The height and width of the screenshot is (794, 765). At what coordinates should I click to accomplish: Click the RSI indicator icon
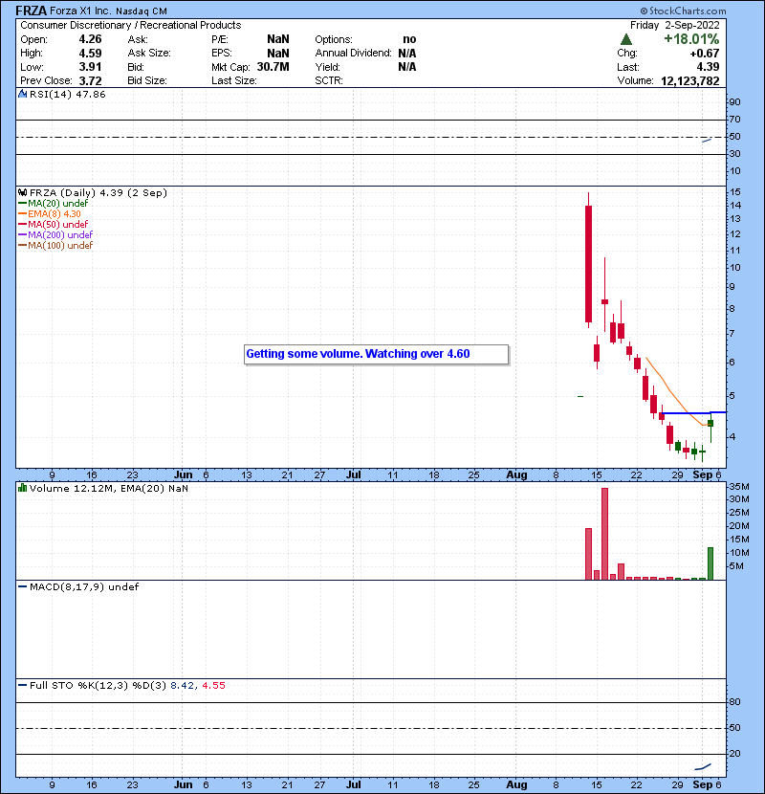pos(22,94)
